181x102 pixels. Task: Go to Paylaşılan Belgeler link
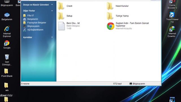point(37,23)
